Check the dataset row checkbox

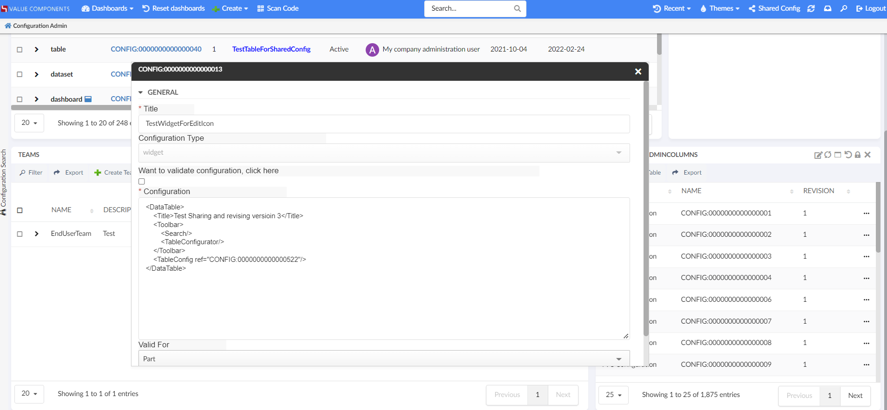20,74
